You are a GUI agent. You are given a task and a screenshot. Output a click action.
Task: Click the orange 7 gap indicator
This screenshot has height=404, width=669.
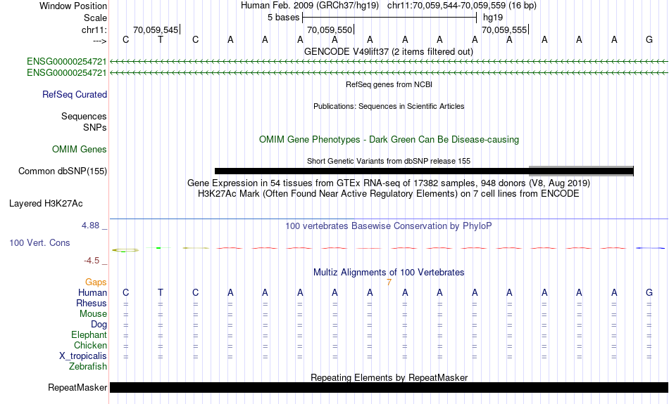(x=389, y=282)
